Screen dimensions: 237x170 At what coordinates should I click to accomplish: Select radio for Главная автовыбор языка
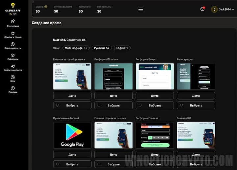click(x=58, y=105)
